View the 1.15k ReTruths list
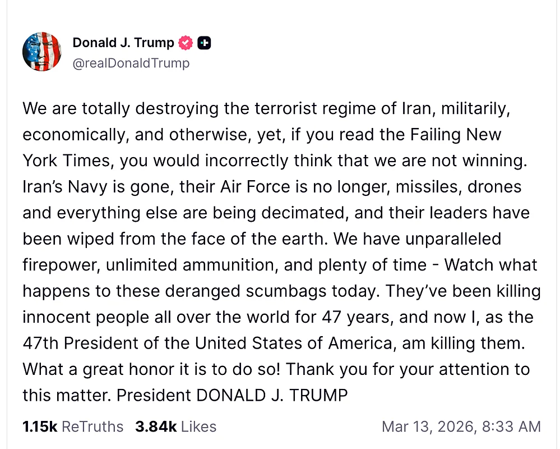 tap(72, 427)
